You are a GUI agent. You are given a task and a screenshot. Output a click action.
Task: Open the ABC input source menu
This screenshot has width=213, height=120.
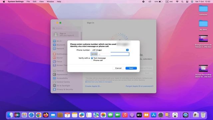169,2
